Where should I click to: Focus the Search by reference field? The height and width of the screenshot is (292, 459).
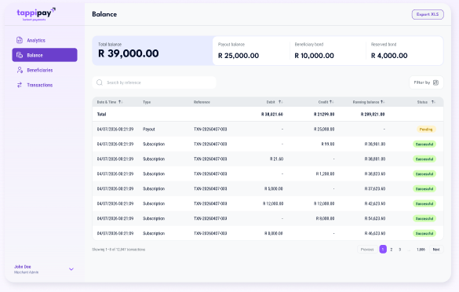[155, 82]
